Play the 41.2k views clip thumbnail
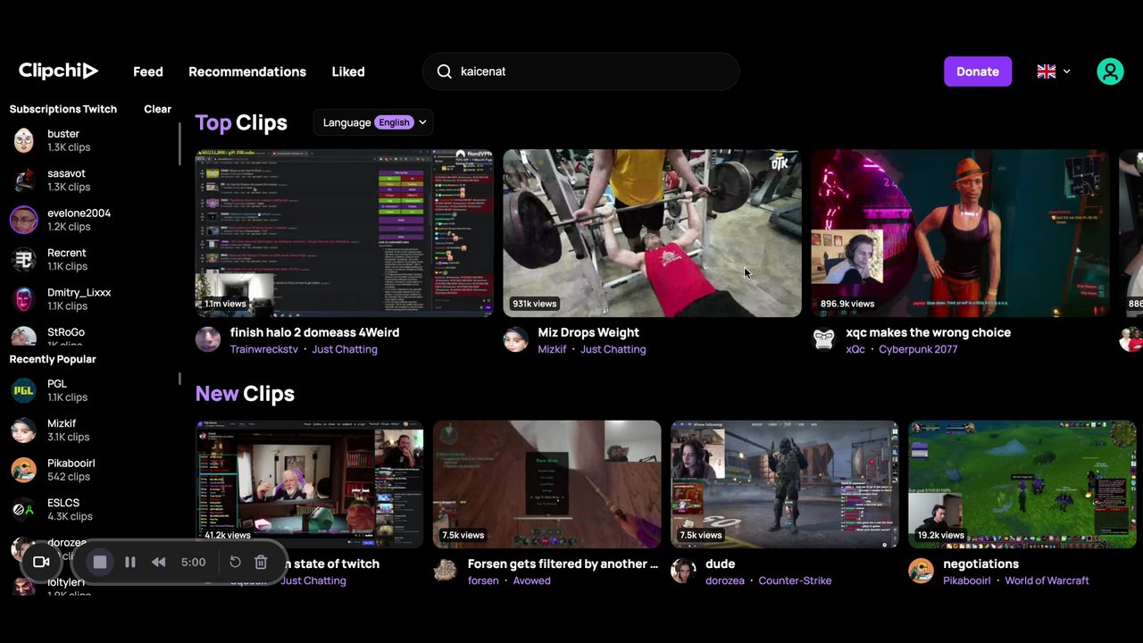 pos(310,484)
